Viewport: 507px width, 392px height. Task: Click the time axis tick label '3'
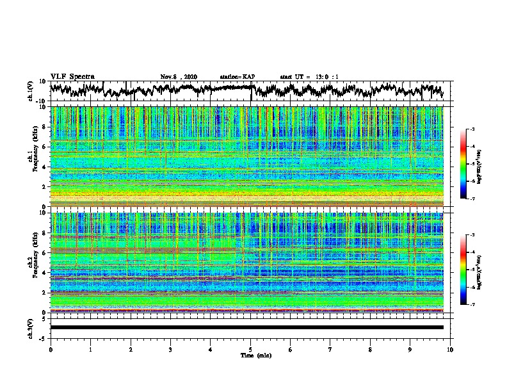click(170, 350)
